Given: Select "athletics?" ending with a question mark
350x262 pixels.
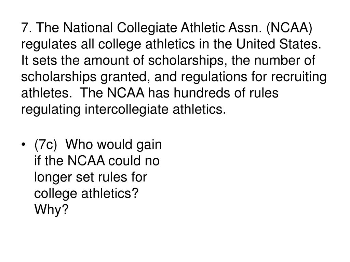Looking at the screenshot, I should coord(110,193).
